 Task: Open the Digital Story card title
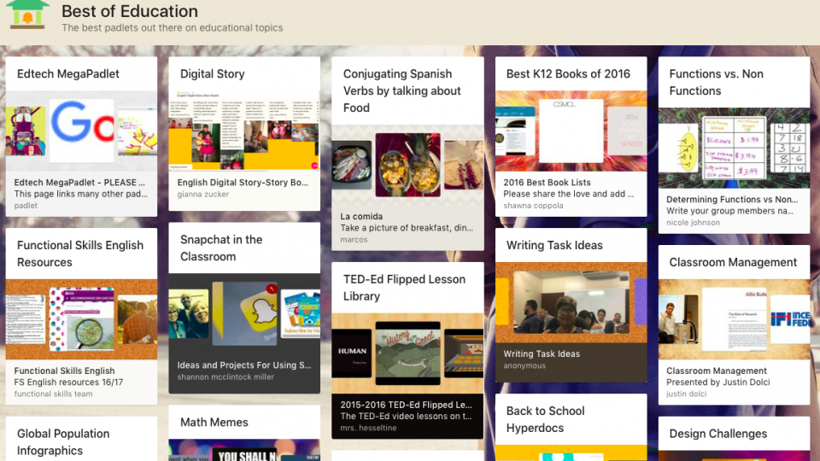click(213, 73)
